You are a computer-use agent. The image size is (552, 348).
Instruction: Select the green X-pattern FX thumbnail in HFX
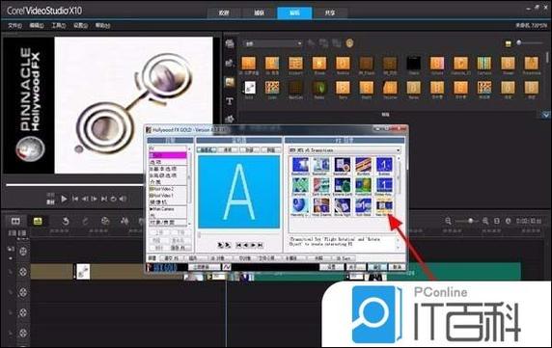coord(300,186)
